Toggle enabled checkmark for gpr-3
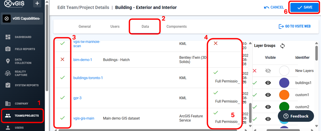 (63, 98)
